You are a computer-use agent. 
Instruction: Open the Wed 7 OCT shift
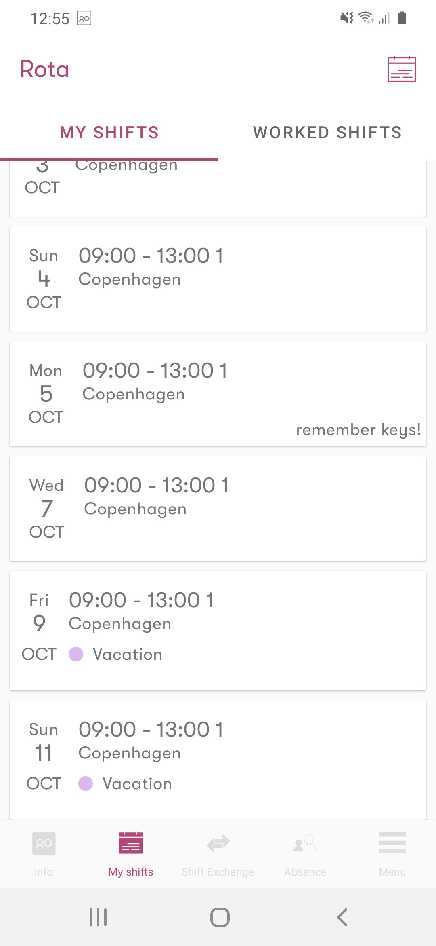[218, 509]
